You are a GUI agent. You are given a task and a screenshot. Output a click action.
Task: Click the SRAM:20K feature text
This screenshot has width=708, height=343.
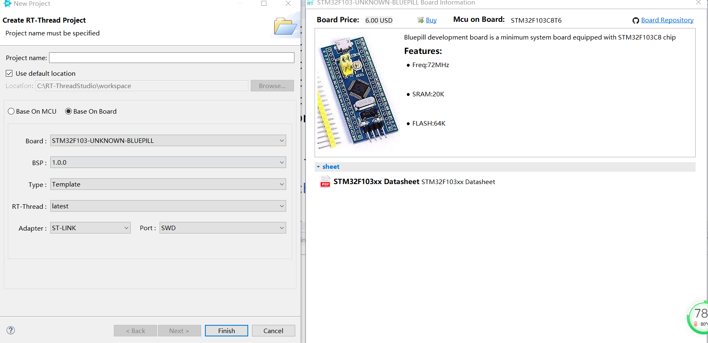coord(428,94)
